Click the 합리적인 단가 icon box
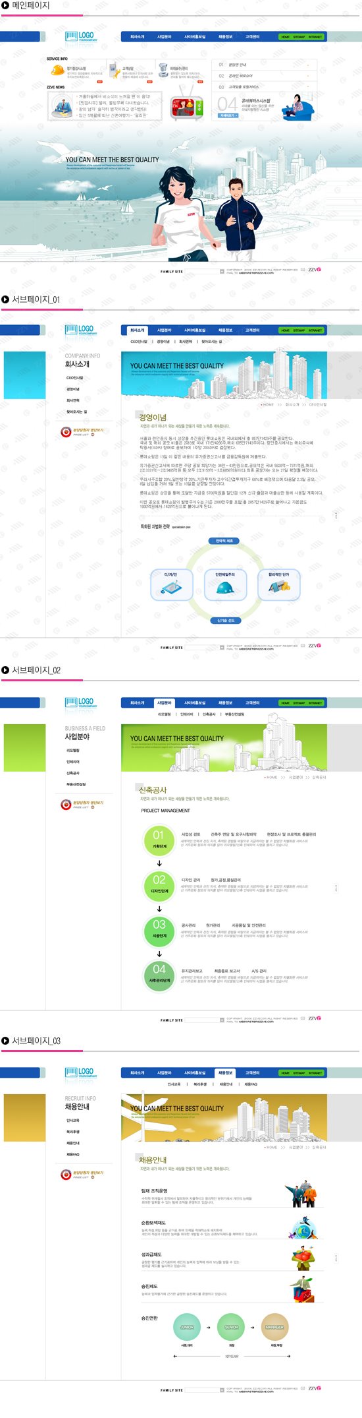Viewport: 362px width, 1418px height. (278, 586)
